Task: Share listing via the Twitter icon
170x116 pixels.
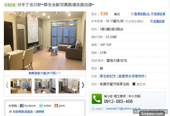Action: click(41, 106)
